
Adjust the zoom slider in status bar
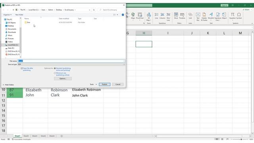point(241,139)
